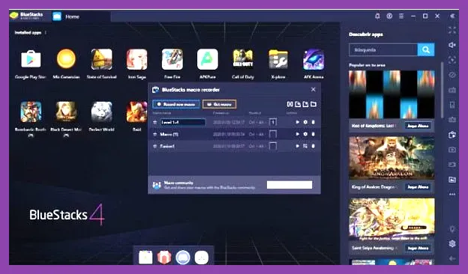The width and height of the screenshot is (468, 274).
Task: Open the keyboard controls sidebar icon
Action: pyautogui.click(x=452, y=90)
